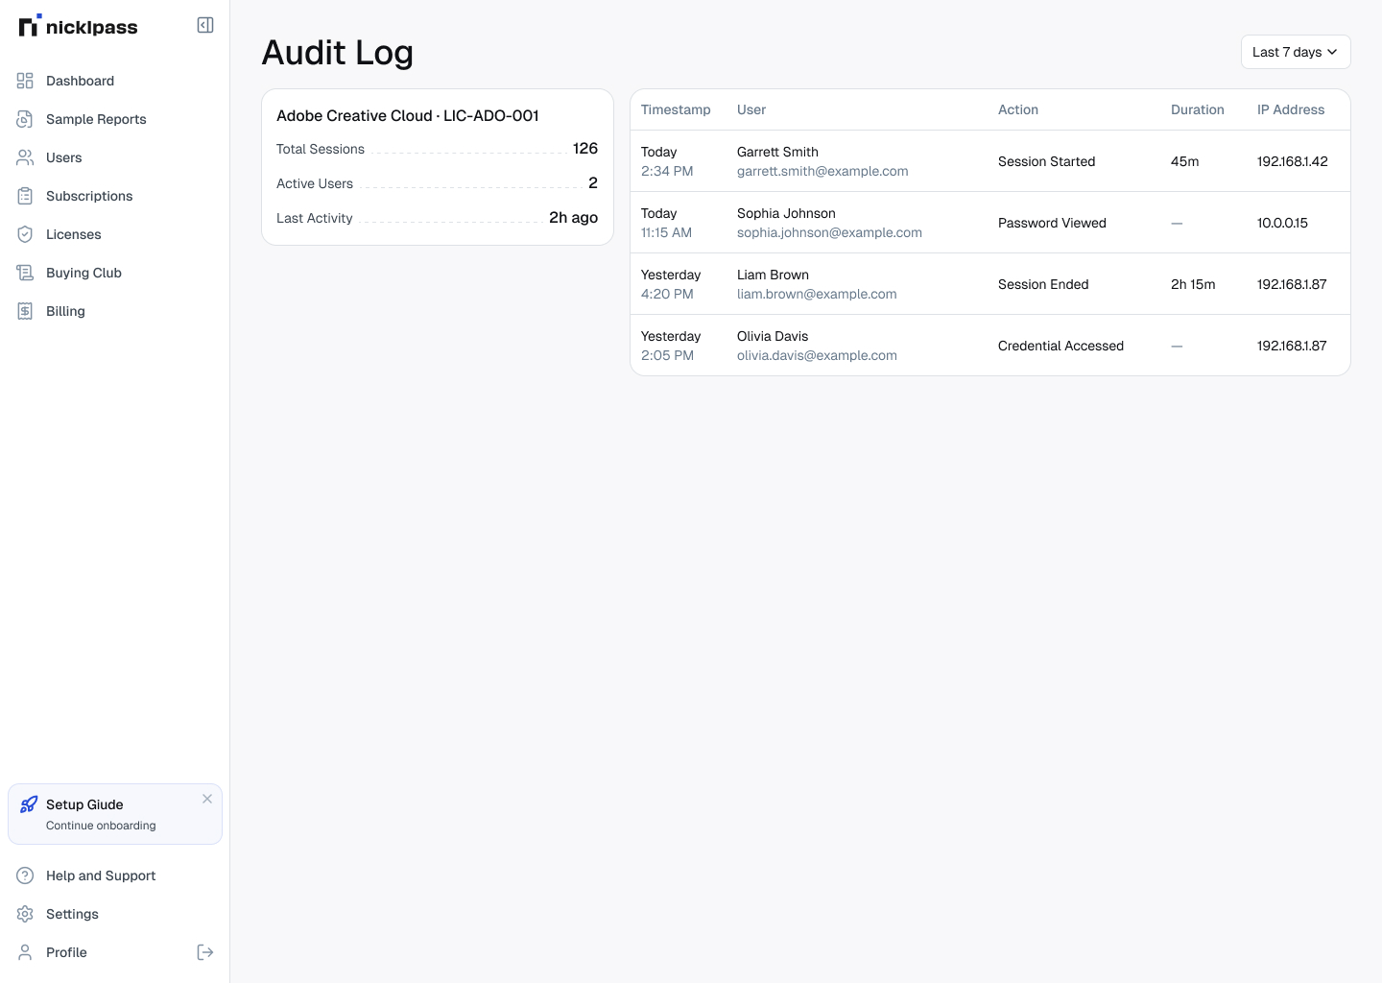
Task: Click the Timestamp column header
Action: click(x=676, y=109)
